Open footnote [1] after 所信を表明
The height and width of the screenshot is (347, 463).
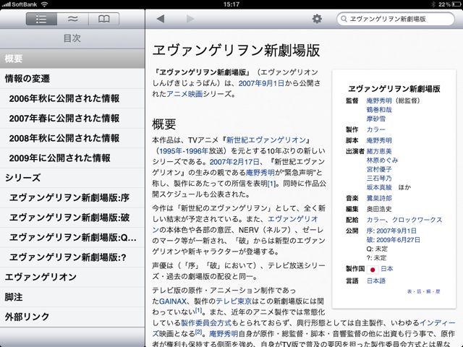271,184
